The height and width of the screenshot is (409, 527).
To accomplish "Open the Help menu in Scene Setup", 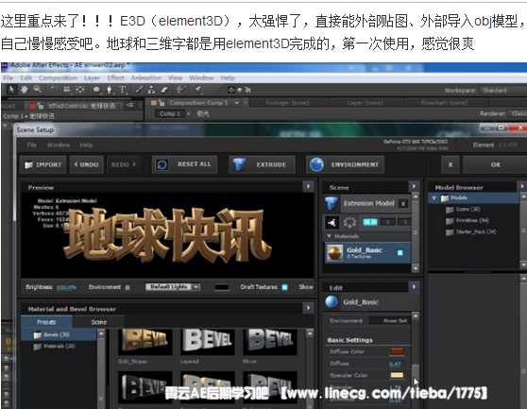I will coord(86,145).
